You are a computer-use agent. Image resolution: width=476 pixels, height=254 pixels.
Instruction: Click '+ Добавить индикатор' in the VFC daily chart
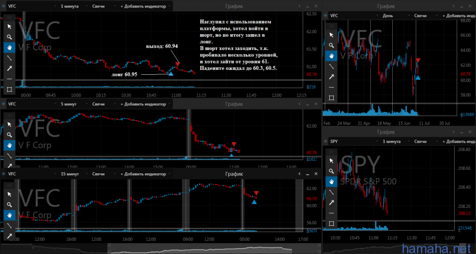click(458, 15)
